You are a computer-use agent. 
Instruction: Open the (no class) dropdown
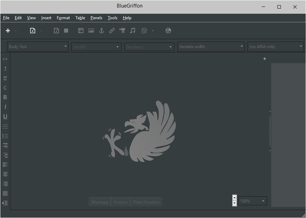click(149, 47)
